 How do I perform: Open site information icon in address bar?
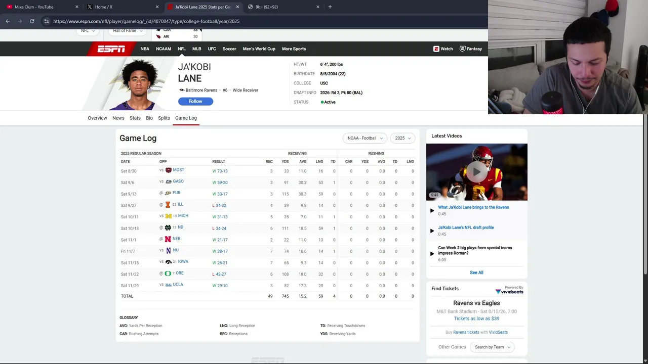pyautogui.click(x=46, y=21)
